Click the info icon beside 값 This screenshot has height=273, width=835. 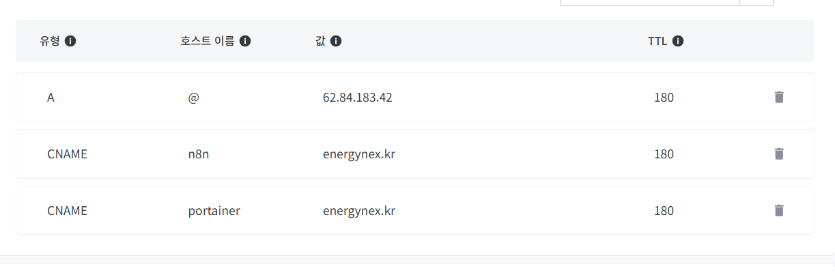pos(335,41)
